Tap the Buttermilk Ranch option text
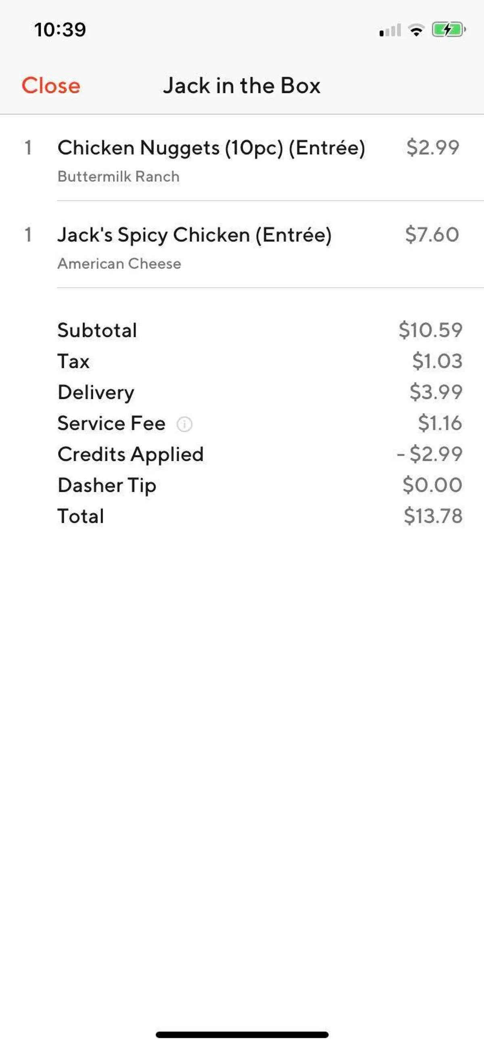The height and width of the screenshot is (1048, 484). pos(118,177)
